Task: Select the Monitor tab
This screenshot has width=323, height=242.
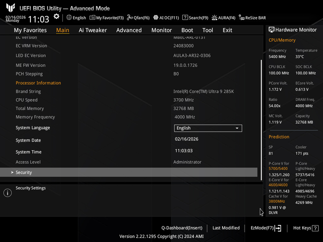Action: [x=161, y=30]
